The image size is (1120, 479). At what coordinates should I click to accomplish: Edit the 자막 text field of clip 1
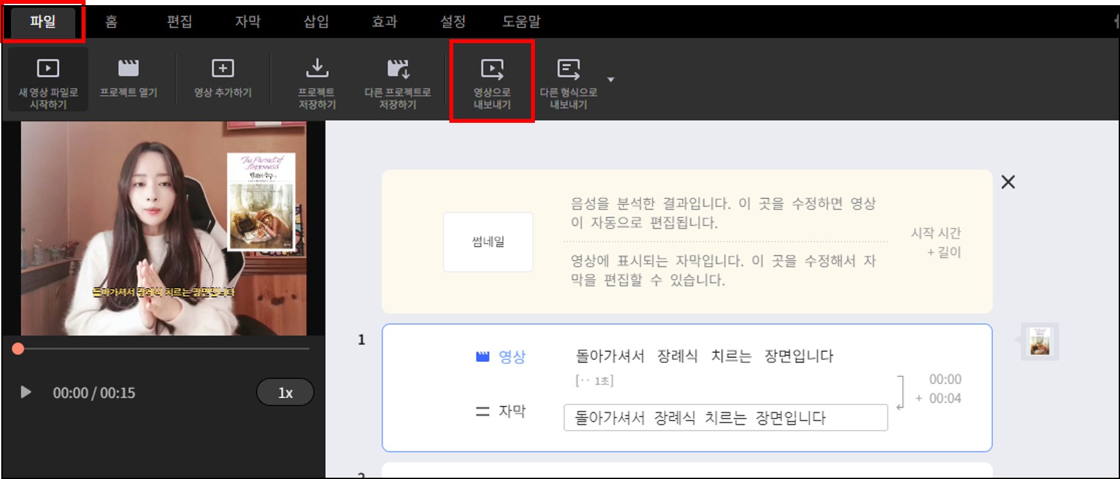[x=726, y=418]
